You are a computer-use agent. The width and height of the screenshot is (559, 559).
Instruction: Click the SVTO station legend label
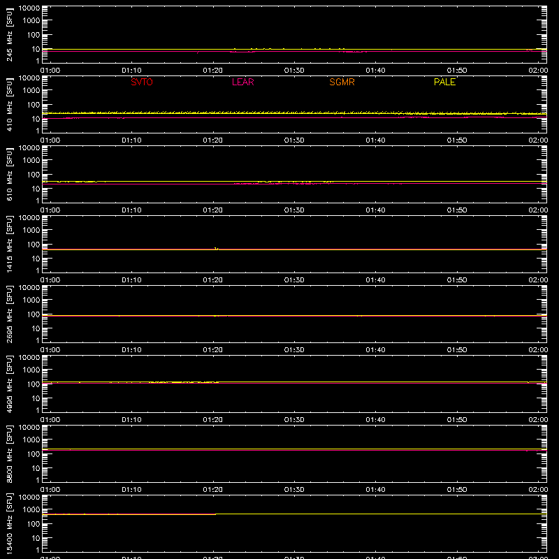coord(142,82)
